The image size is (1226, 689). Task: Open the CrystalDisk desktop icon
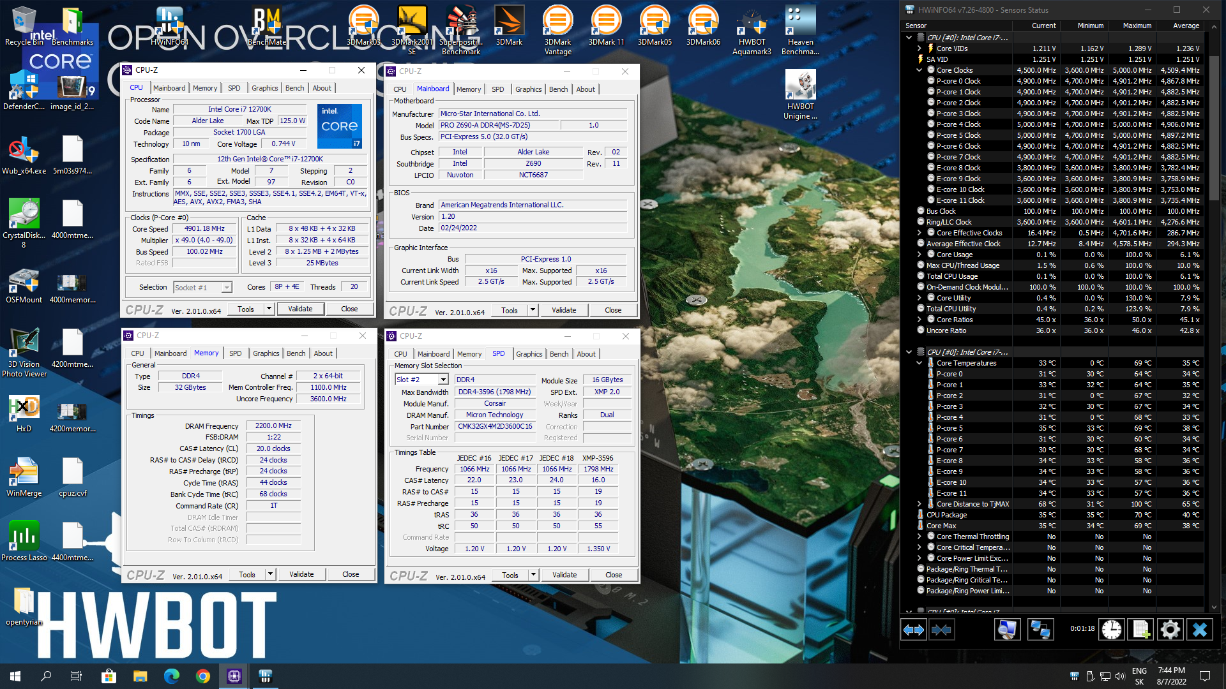point(24,223)
